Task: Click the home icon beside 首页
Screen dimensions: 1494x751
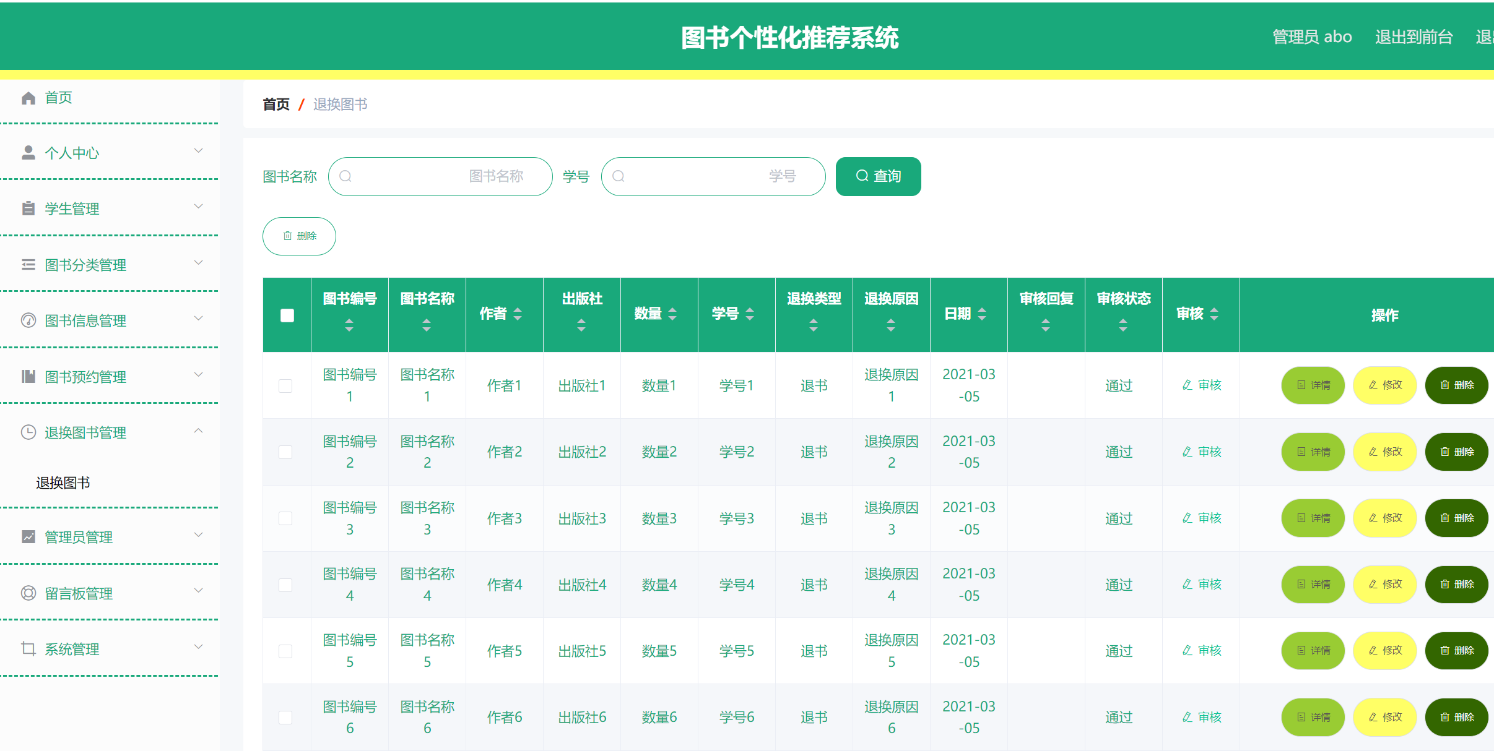Action: click(28, 97)
